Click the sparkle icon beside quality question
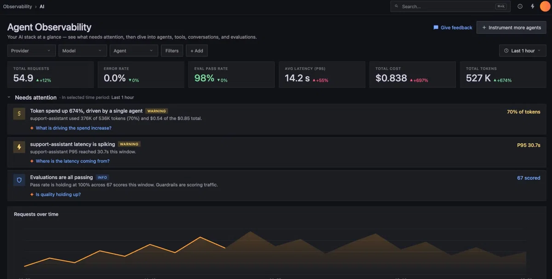This screenshot has width=552, height=279. [x=32, y=194]
